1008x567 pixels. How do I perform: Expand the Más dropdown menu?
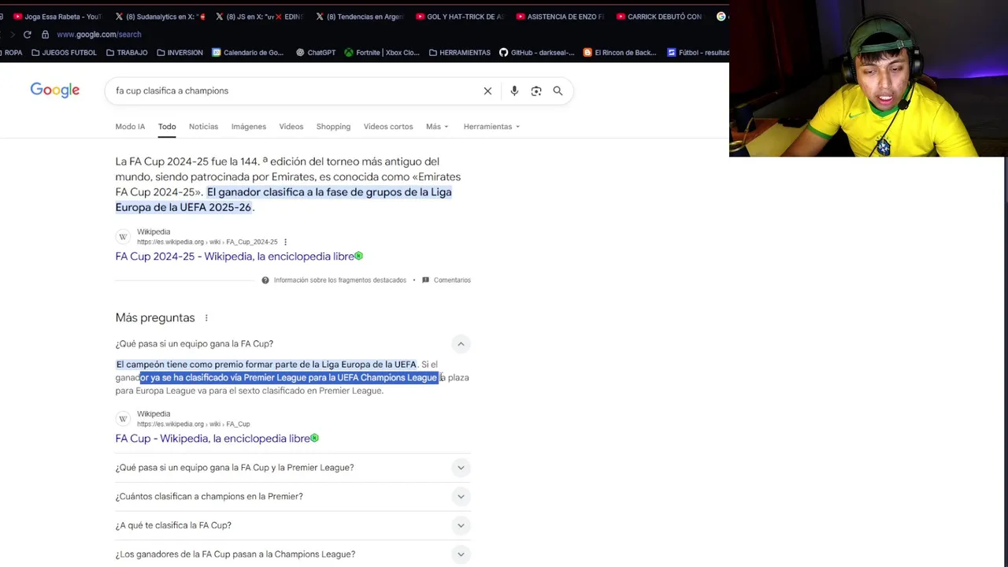[x=437, y=126]
